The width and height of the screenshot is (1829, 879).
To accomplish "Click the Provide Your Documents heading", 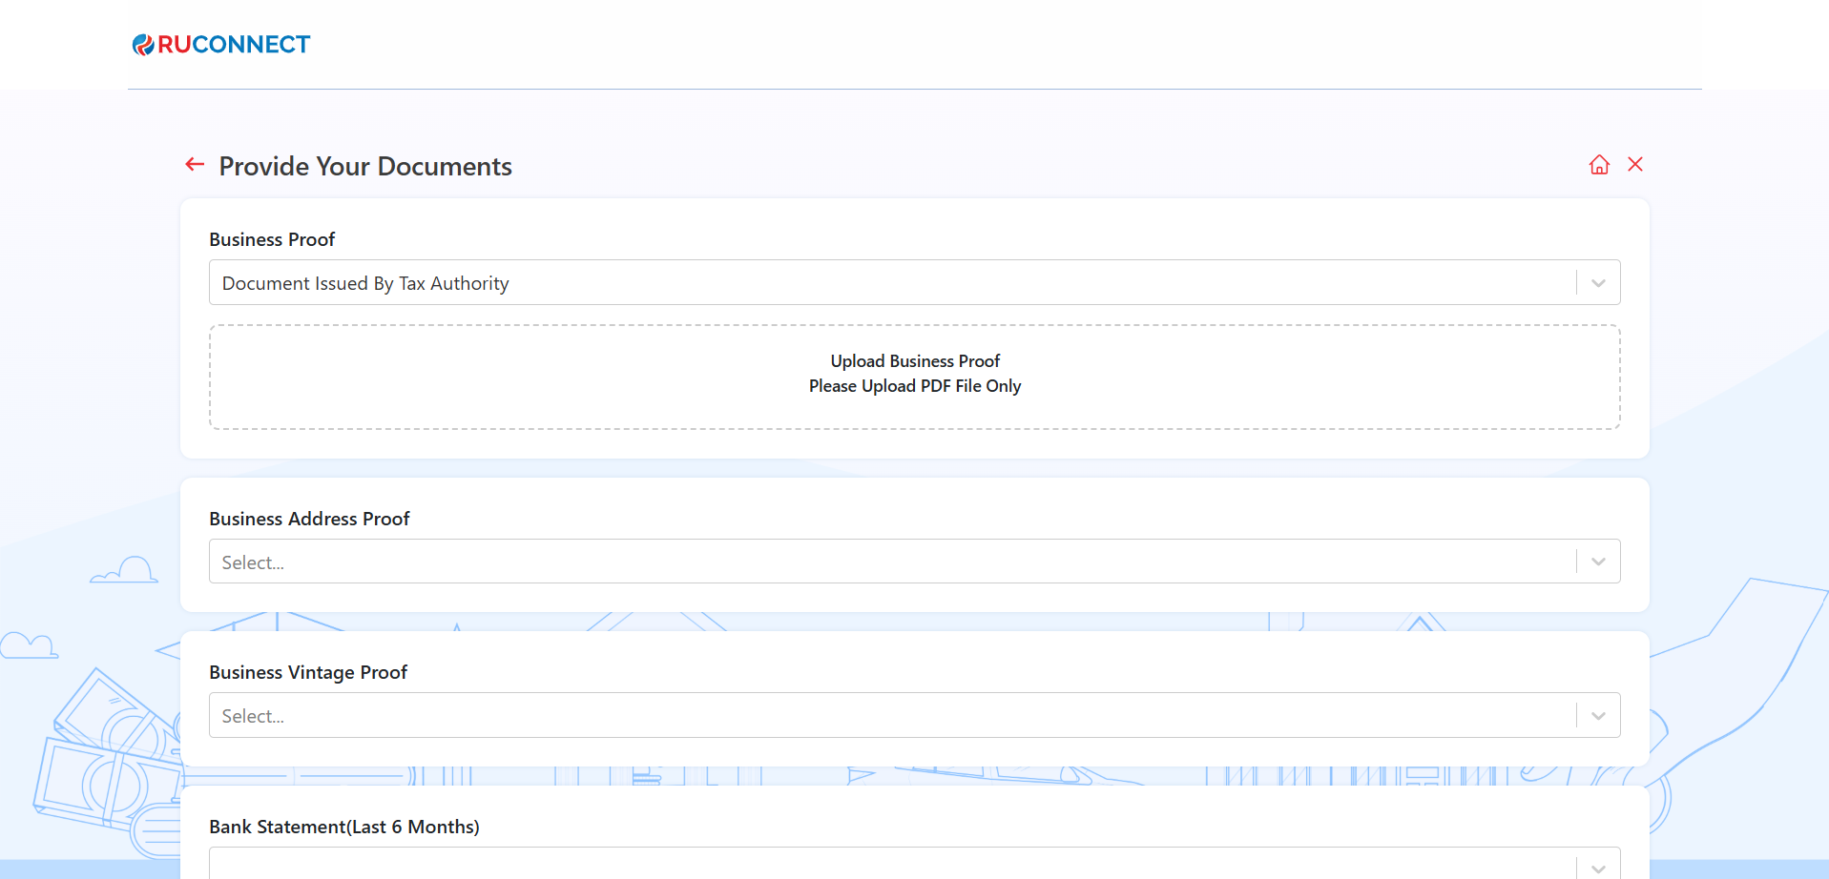I will pyautogui.click(x=365, y=167).
